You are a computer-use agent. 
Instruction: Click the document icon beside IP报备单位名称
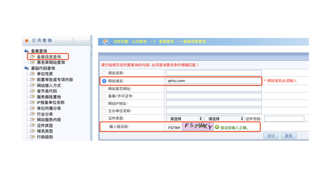tap(33, 102)
